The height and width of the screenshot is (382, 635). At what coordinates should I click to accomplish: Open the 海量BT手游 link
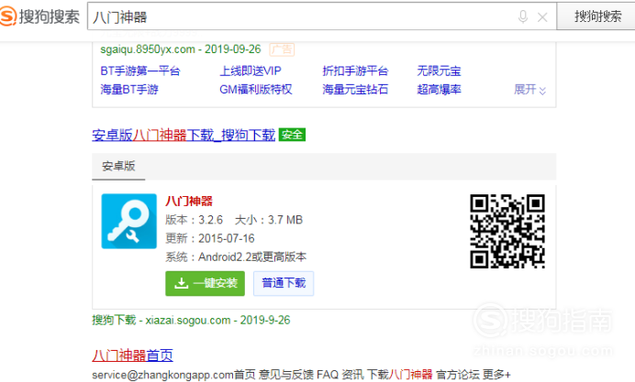tap(129, 90)
